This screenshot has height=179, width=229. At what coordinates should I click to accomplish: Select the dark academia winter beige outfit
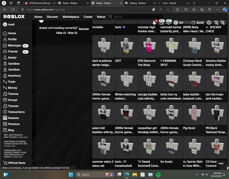coord(104,46)
